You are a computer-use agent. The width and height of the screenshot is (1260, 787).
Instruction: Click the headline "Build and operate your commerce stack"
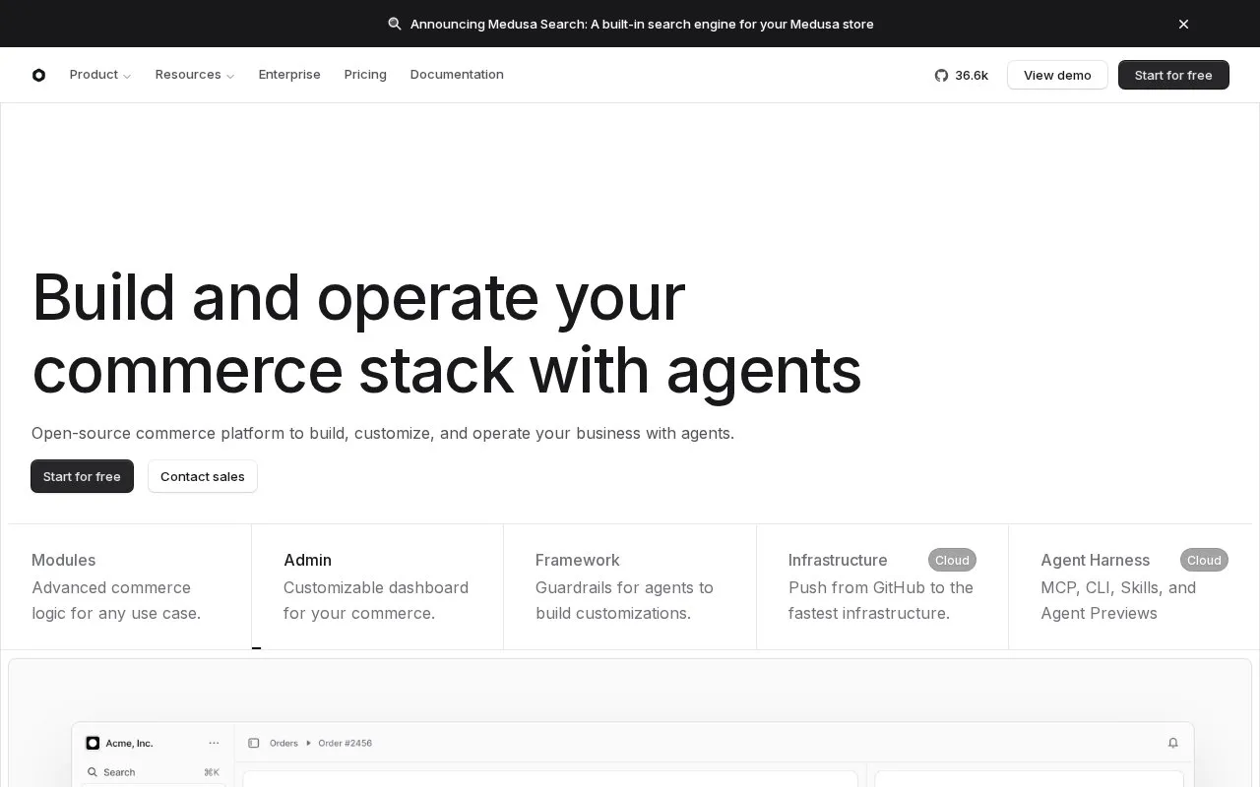pyautogui.click(x=446, y=333)
